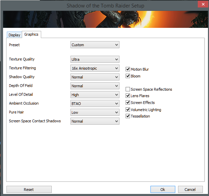The width and height of the screenshot is (209, 196).
Task: Disable the Tessellation checkbox
Action: (x=128, y=116)
